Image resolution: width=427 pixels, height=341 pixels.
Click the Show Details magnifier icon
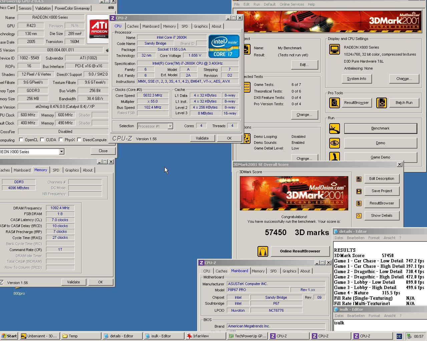click(359, 216)
